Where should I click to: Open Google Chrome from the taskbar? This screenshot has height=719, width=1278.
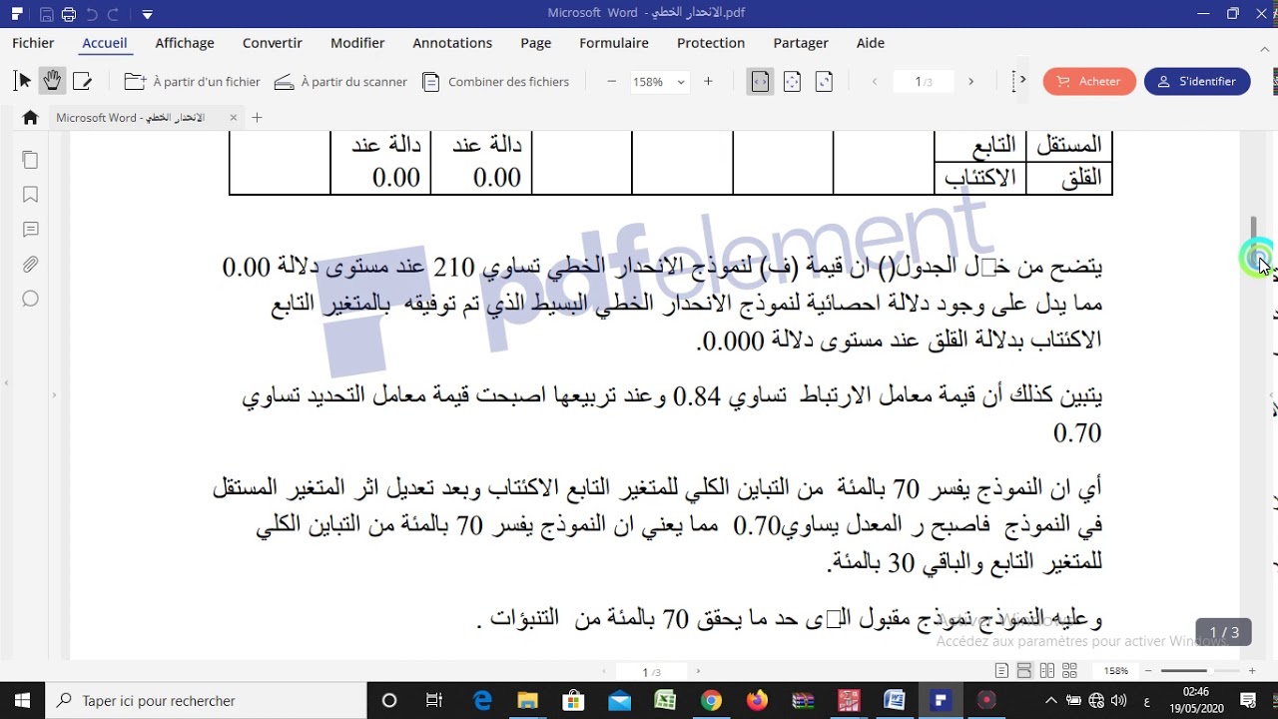711,701
